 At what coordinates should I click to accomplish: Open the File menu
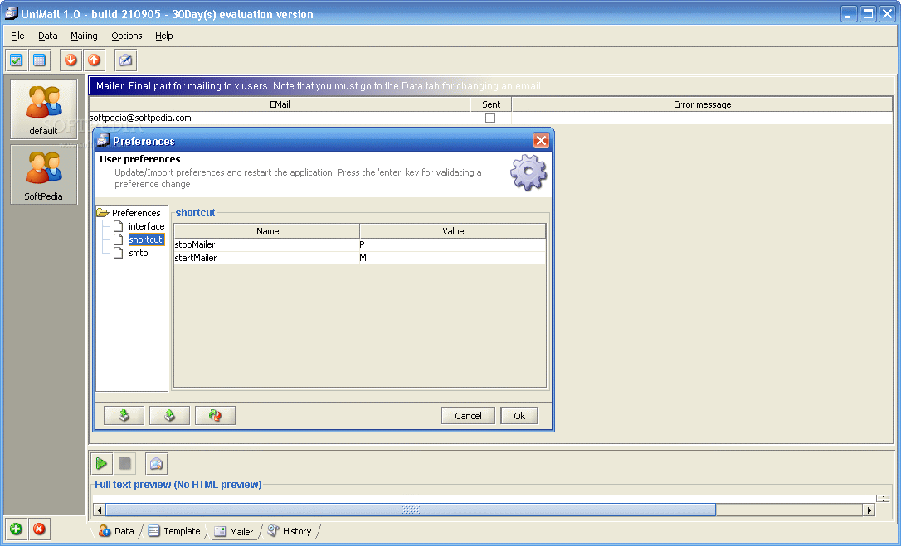[x=17, y=36]
